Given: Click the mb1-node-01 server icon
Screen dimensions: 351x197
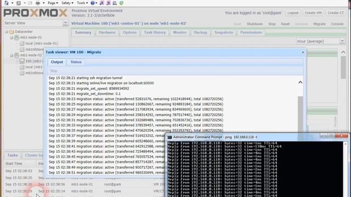Looking at the screenshot, I should [16, 38].
